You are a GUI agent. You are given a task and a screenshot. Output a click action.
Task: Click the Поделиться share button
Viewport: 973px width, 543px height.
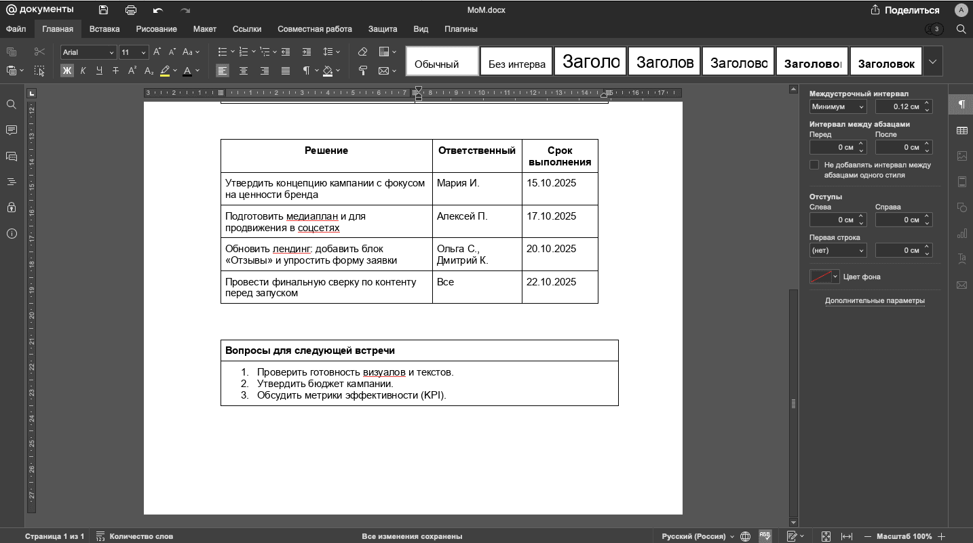[904, 10]
